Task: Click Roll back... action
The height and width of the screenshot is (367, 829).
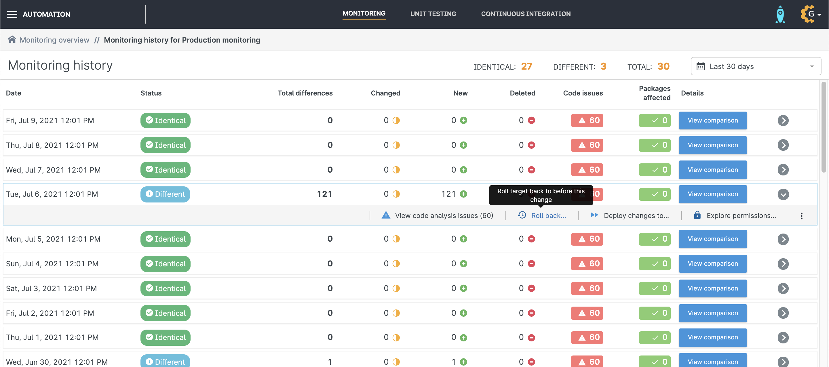Action: click(548, 215)
